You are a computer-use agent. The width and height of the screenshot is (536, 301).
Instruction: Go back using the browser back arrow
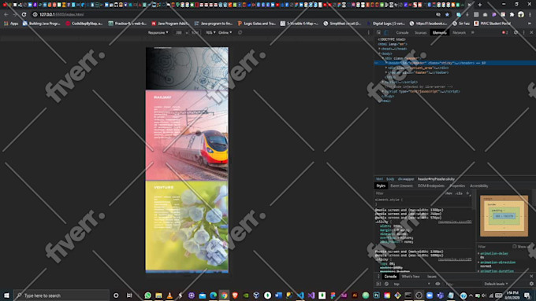[x=6, y=15]
